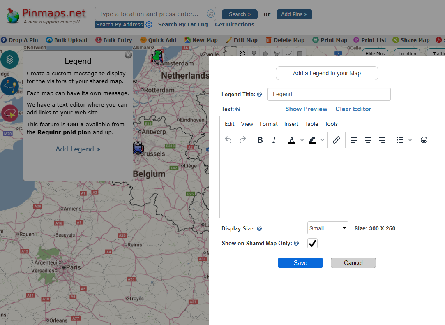Close the Legend info popup

128,55
